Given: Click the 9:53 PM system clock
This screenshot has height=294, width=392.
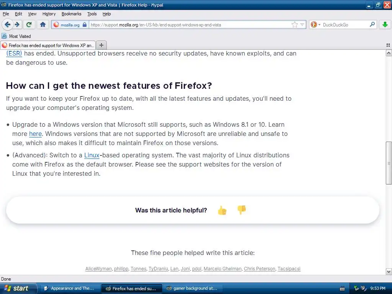Looking at the screenshot, I should [x=378, y=288].
